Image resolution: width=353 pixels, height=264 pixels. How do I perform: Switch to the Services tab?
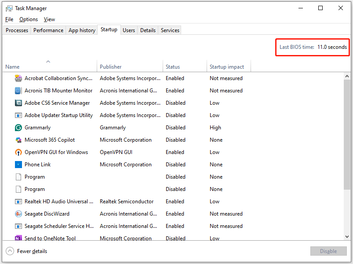pos(170,30)
